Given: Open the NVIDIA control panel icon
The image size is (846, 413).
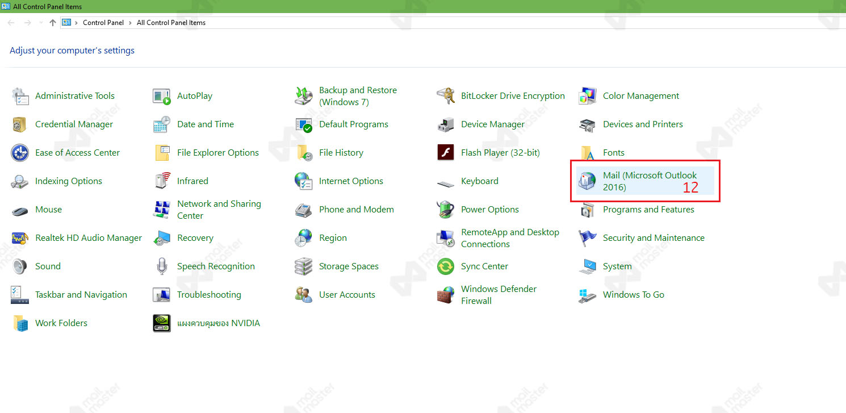Looking at the screenshot, I should click(x=162, y=323).
